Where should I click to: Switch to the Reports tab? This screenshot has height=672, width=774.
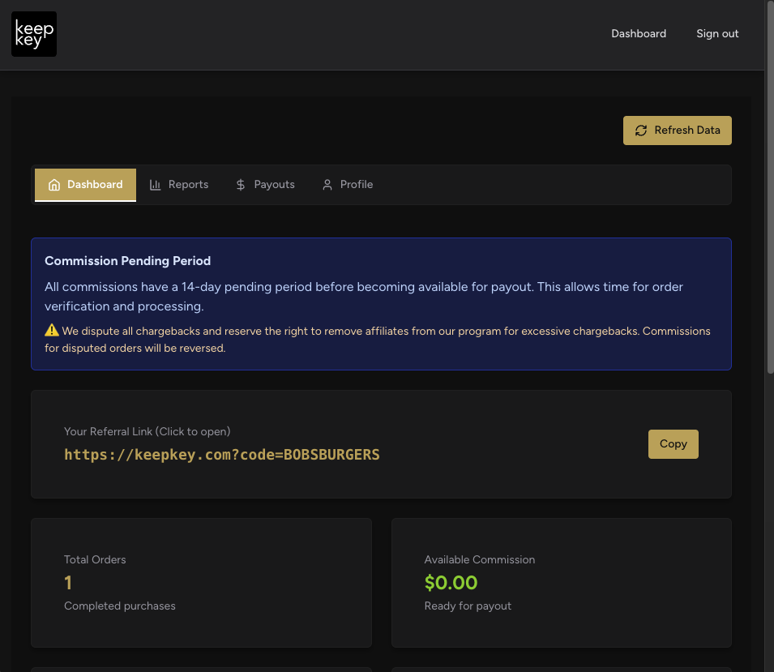click(x=187, y=184)
